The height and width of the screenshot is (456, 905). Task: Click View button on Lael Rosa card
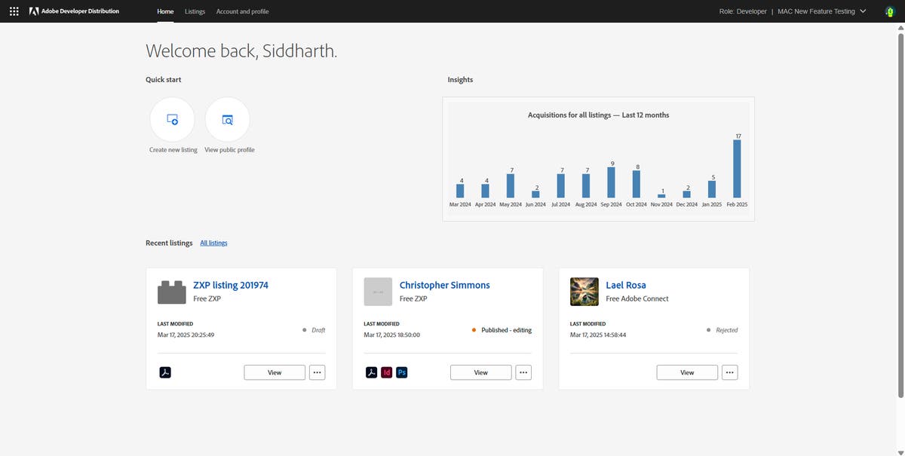coord(687,372)
